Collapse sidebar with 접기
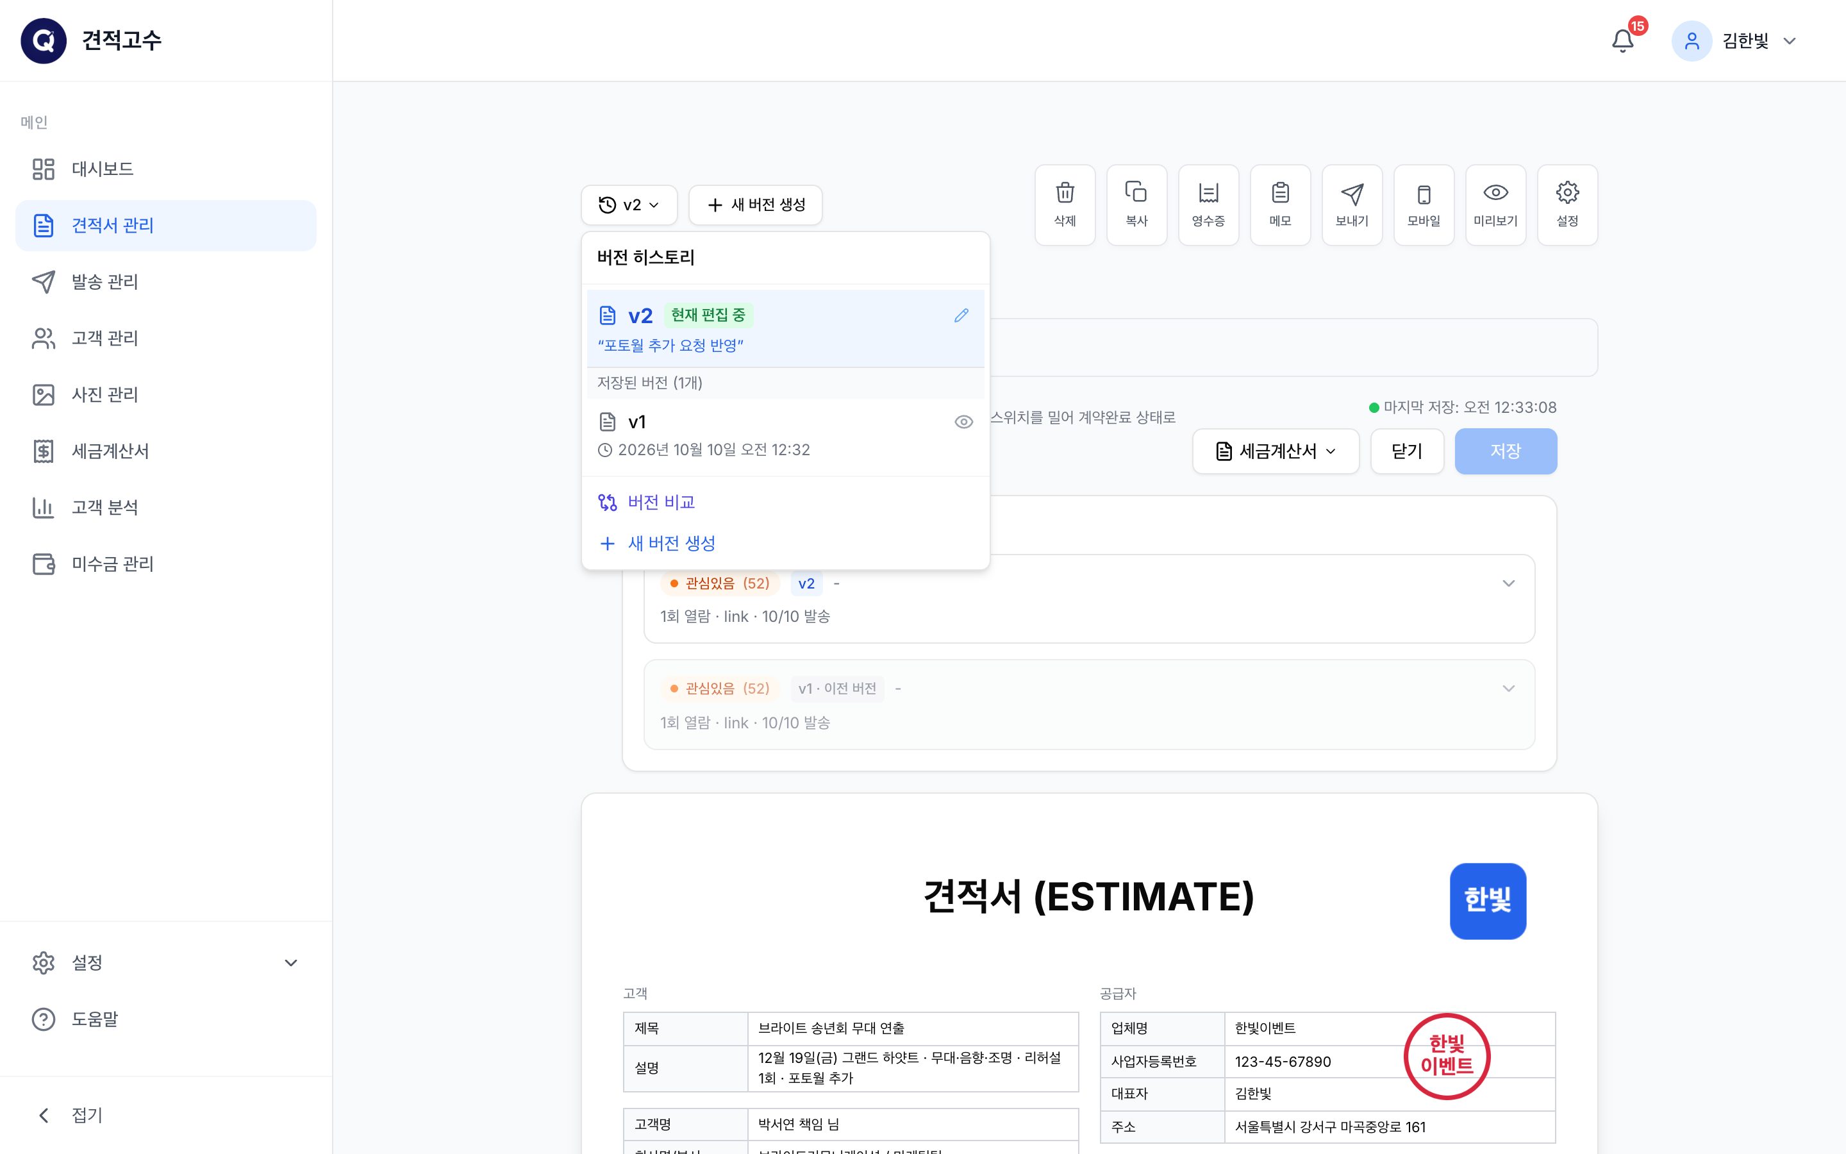1846x1154 pixels. (x=165, y=1115)
